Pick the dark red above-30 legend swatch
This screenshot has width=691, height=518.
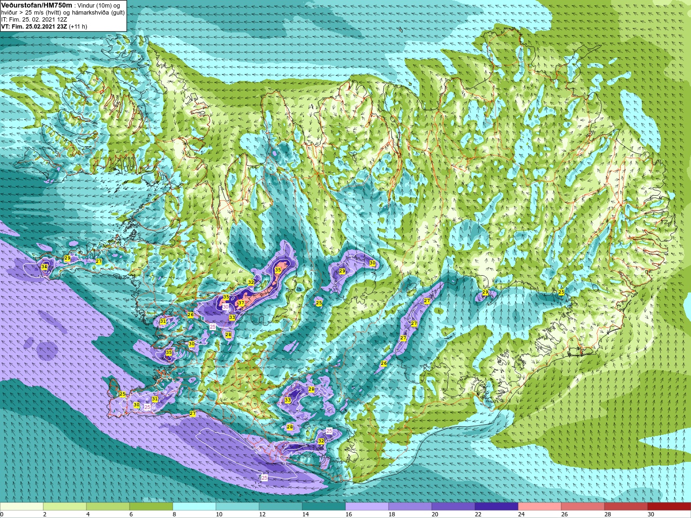669,506
